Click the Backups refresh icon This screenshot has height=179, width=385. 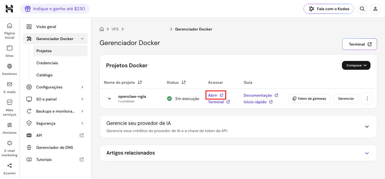click(x=29, y=111)
